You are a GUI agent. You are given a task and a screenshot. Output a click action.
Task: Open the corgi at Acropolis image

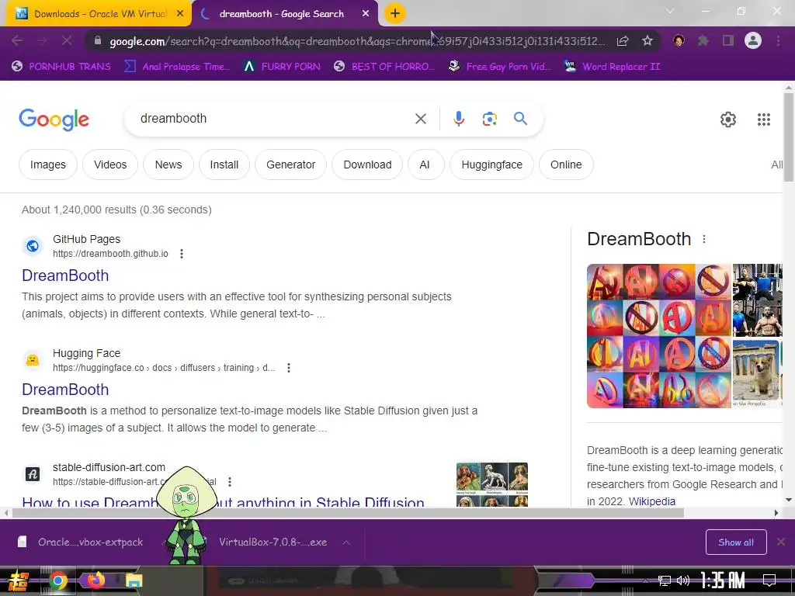pos(758,373)
